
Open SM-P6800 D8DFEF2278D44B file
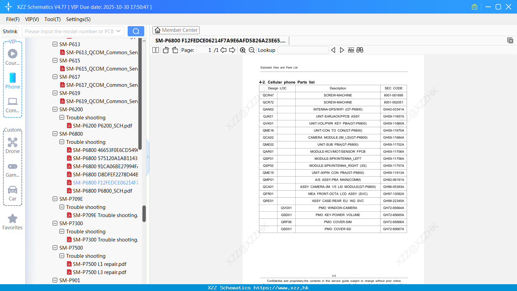click(102, 174)
